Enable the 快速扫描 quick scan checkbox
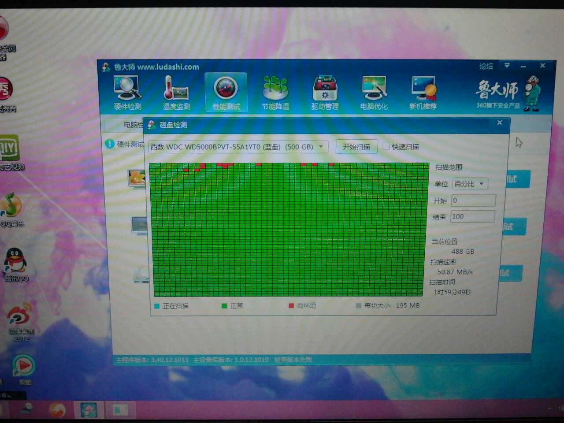Viewport: 564px width, 423px height. [x=386, y=147]
